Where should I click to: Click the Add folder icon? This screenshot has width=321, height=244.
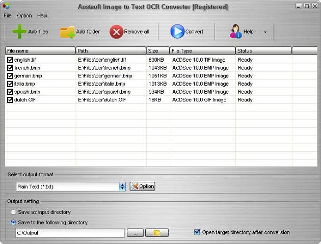[68, 32]
